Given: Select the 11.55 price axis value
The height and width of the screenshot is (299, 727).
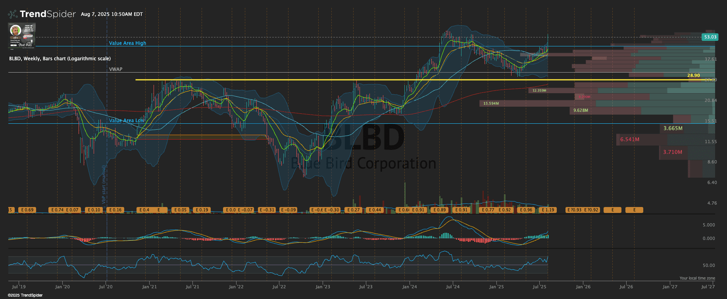Looking at the screenshot, I should pos(711,142).
